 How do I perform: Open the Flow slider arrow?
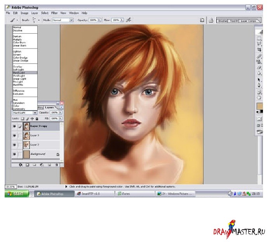[122, 20]
